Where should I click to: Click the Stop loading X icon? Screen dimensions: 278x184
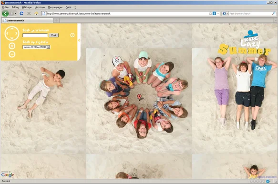[29, 13]
